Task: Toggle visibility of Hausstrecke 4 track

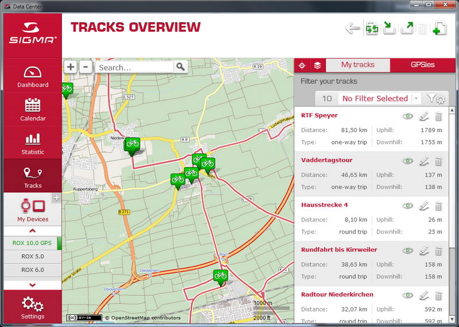Action: pyautogui.click(x=407, y=206)
